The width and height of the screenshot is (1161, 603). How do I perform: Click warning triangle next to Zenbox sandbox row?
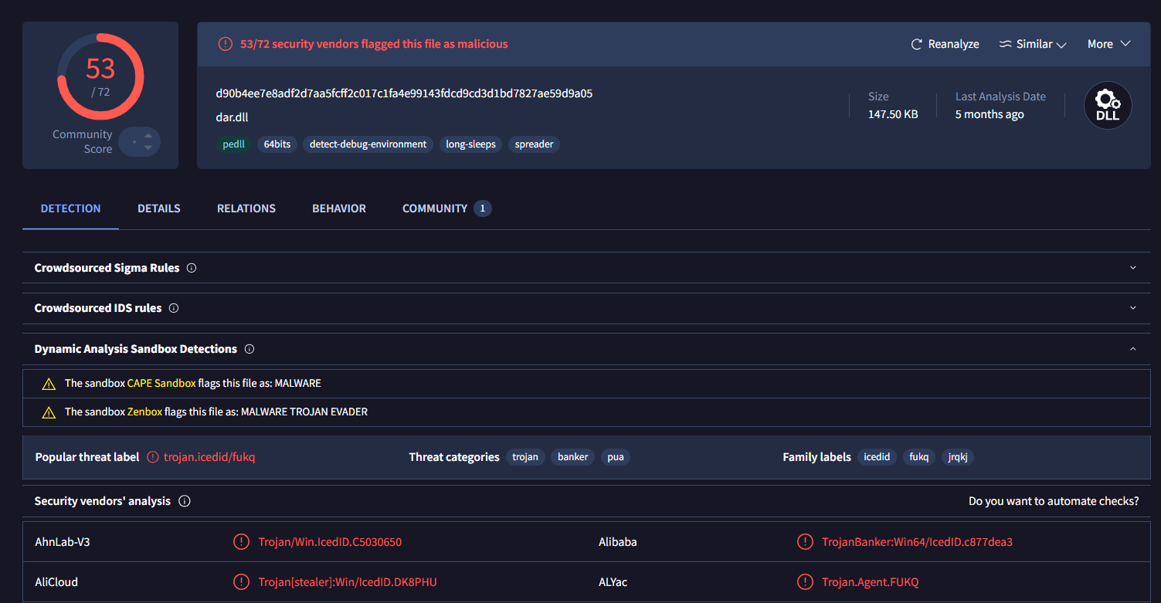pos(49,412)
